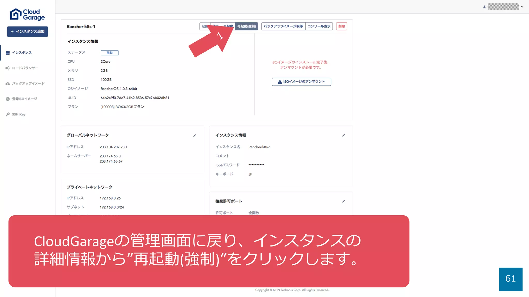The height and width of the screenshot is (297, 529).
Task: Select the OS value RancherOS-1.0.3-64bit
Action: pyautogui.click(x=119, y=89)
